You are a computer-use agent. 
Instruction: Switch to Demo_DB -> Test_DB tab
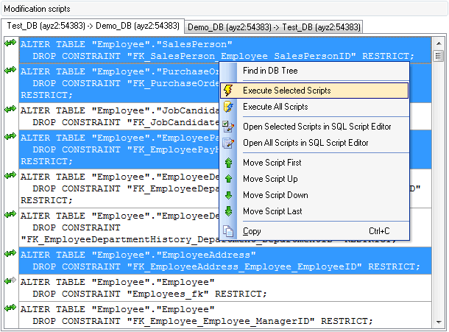tap(275, 27)
